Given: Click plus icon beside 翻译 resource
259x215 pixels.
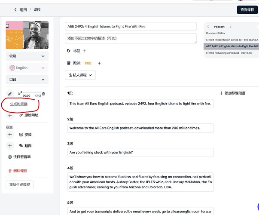Looking at the screenshot, I should click(x=10, y=146).
